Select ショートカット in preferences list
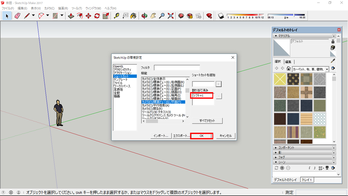 coord(125,76)
